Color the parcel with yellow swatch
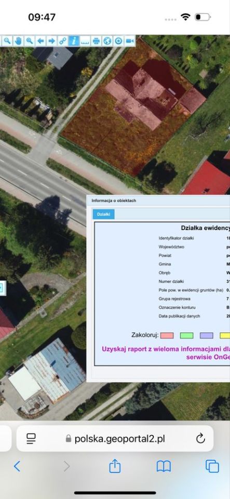The width and height of the screenshot is (230, 499). point(225,335)
